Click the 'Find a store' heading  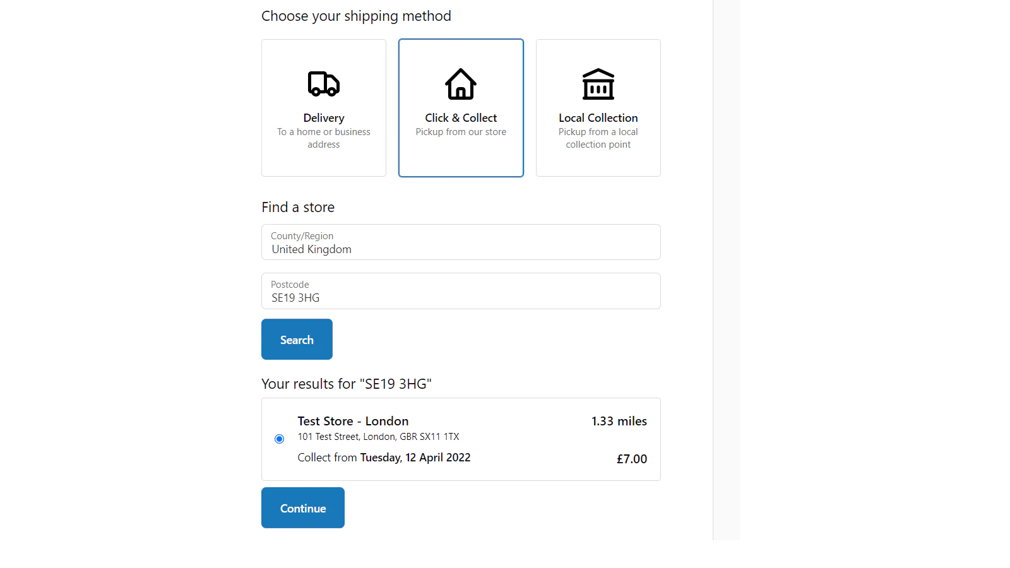click(298, 207)
